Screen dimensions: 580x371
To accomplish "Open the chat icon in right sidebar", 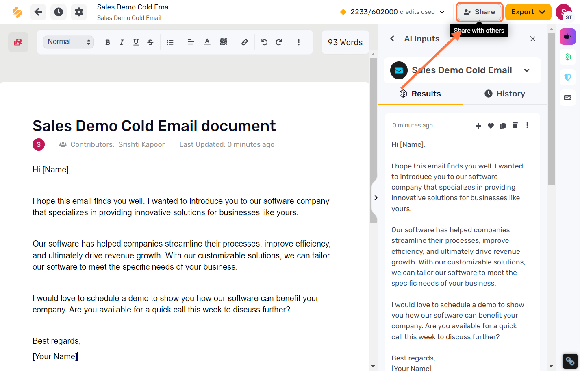I will pos(568,37).
